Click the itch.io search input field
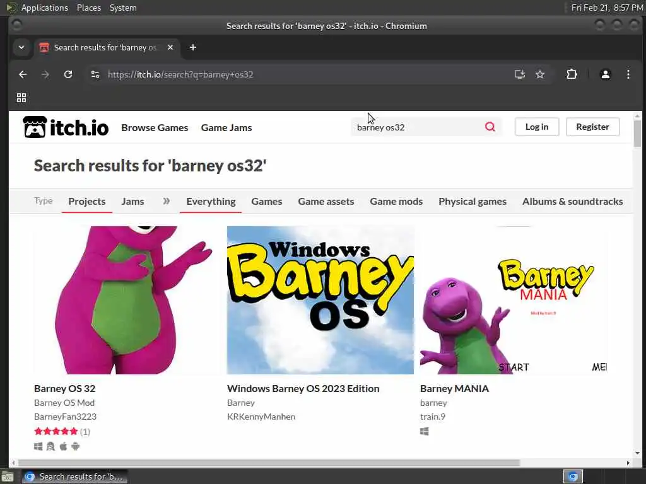The height and width of the screenshot is (484, 646). (x=418, y=127)
